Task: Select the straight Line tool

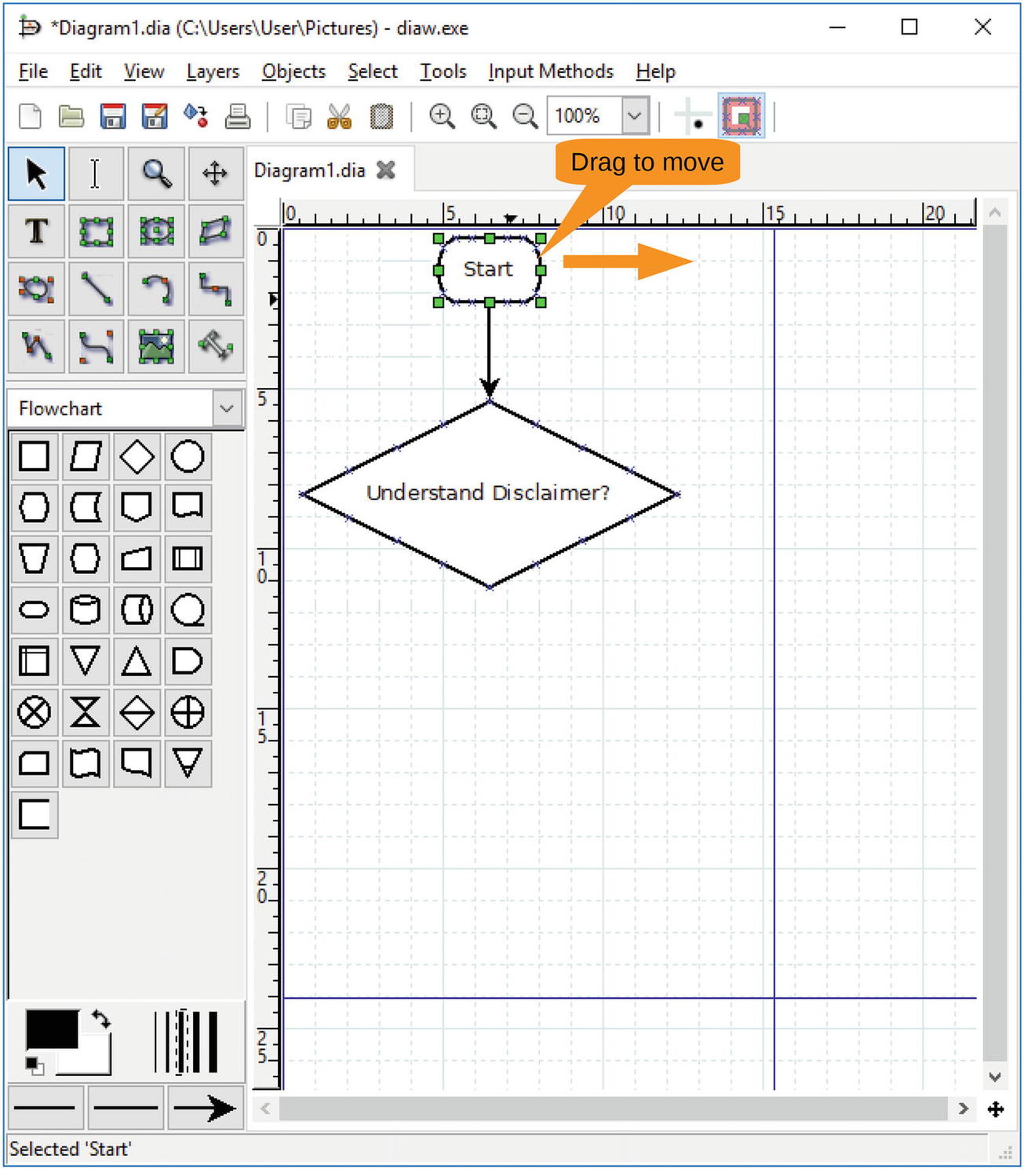Action: pos(95,289)
